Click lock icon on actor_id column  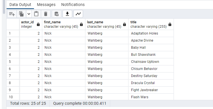tap(38, 24)
